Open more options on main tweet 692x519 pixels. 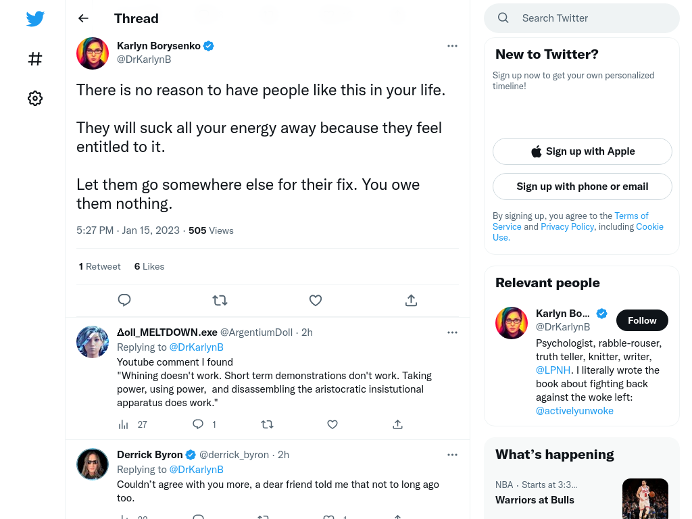point(452,46)
